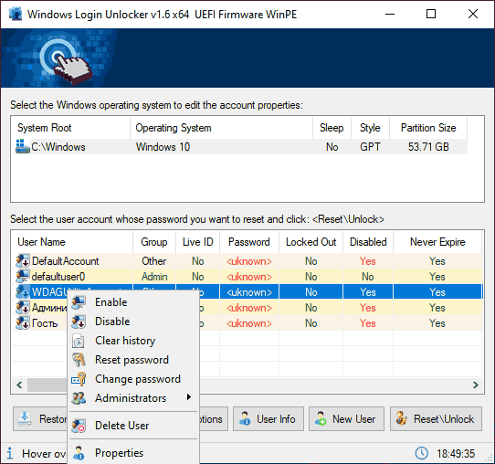
Task: Click the Sleep column header
Action: pos(332,128)
